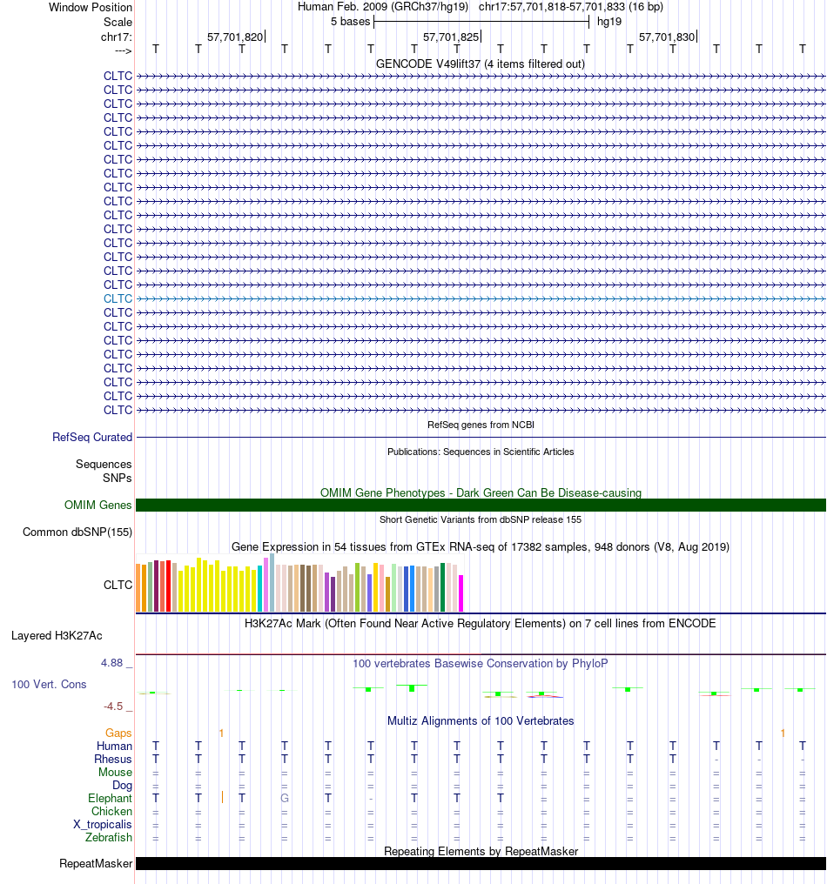Image resolution: width=827 pixels, height=884 pixels.
Task: Click the -4.5 PhyloP lower scale value
Action: click(x=113, y=707)
